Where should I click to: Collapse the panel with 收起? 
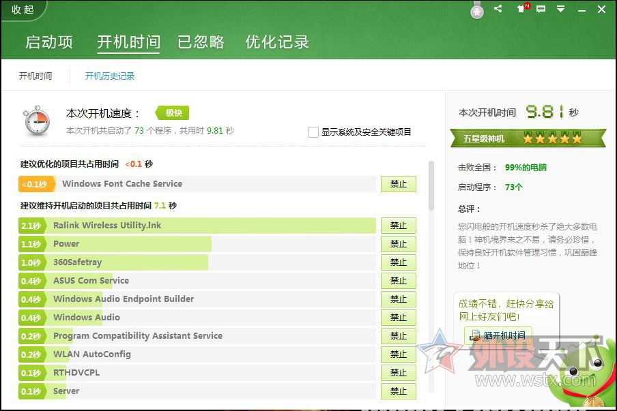pos(23,10)
